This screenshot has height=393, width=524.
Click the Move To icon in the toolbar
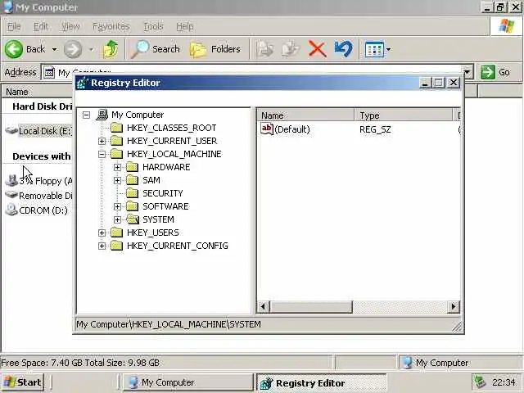[264, 49]
